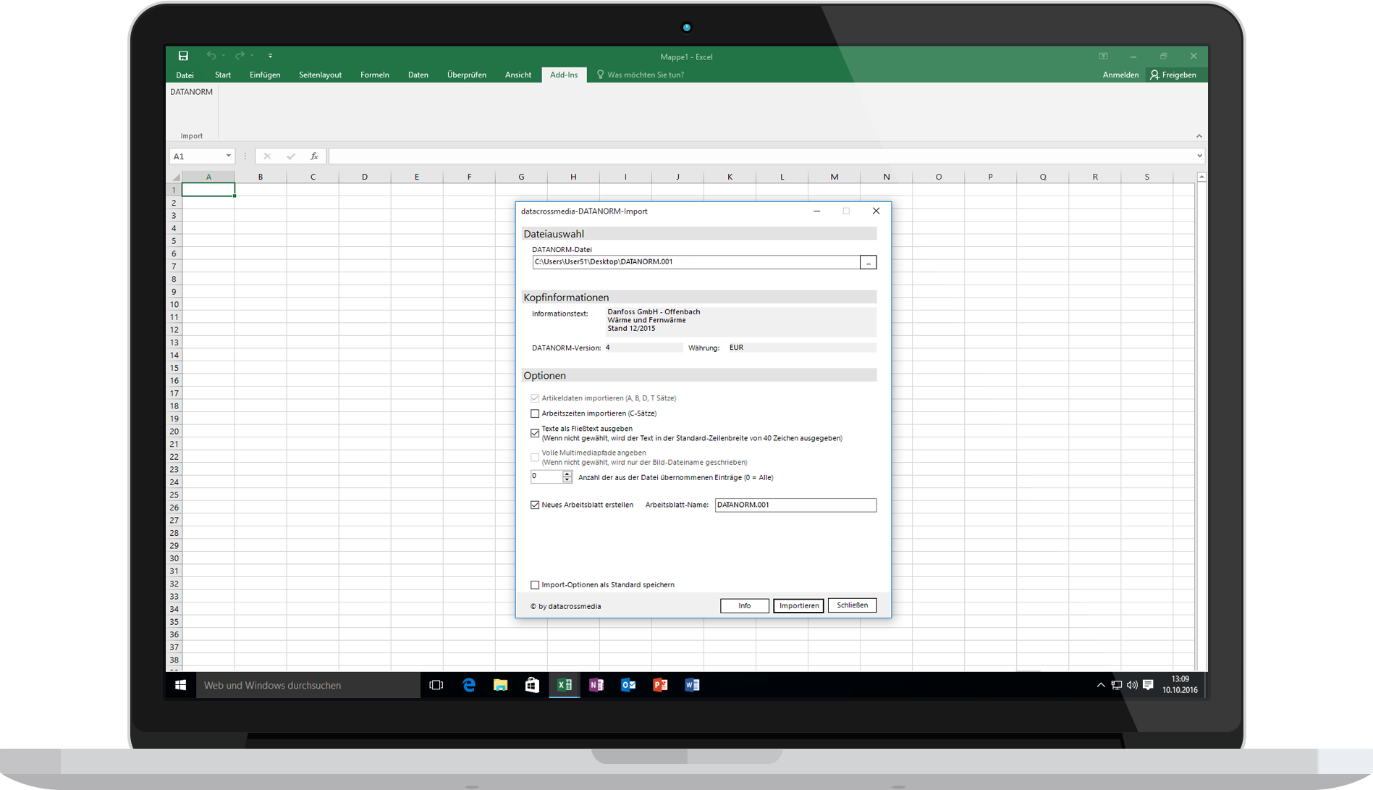Increase the Anzahl der Einträge spinner
The width and height of the screenshot is (1373, 790).
coord(568,474)
